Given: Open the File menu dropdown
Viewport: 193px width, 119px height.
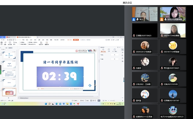Looking at the screenshot, I should coord(3,40).
